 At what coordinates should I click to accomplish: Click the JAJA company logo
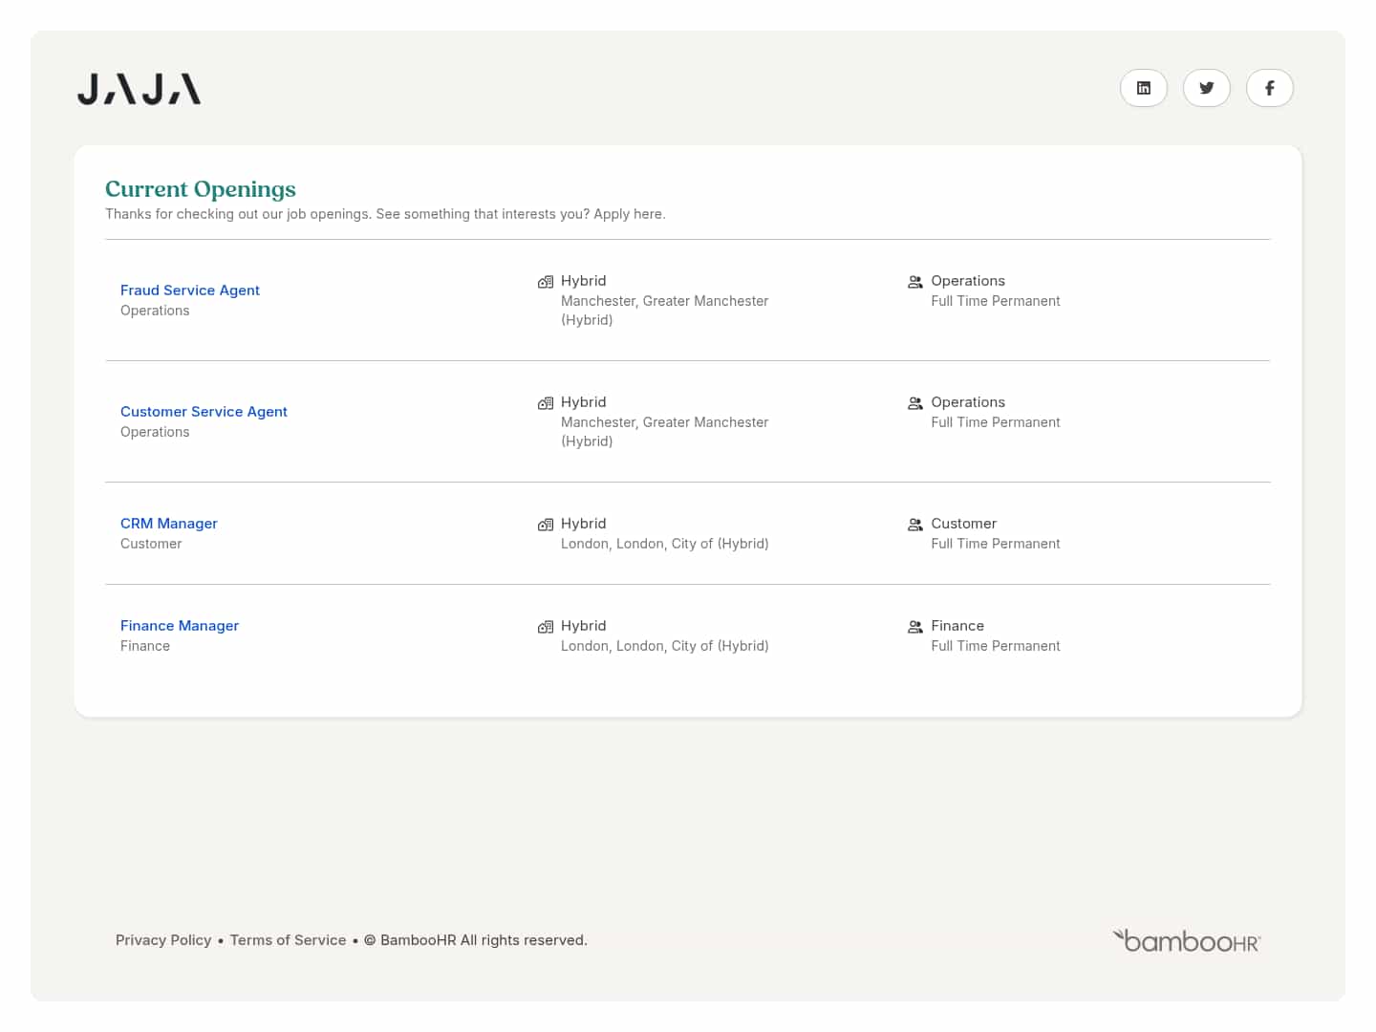[x=139, y=88]
